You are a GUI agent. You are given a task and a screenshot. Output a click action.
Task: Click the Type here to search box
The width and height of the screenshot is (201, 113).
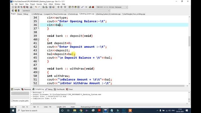(x=38, y=110)
